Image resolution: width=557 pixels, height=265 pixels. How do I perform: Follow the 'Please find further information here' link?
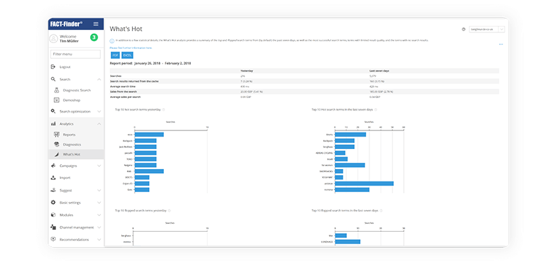pos(131,48)
